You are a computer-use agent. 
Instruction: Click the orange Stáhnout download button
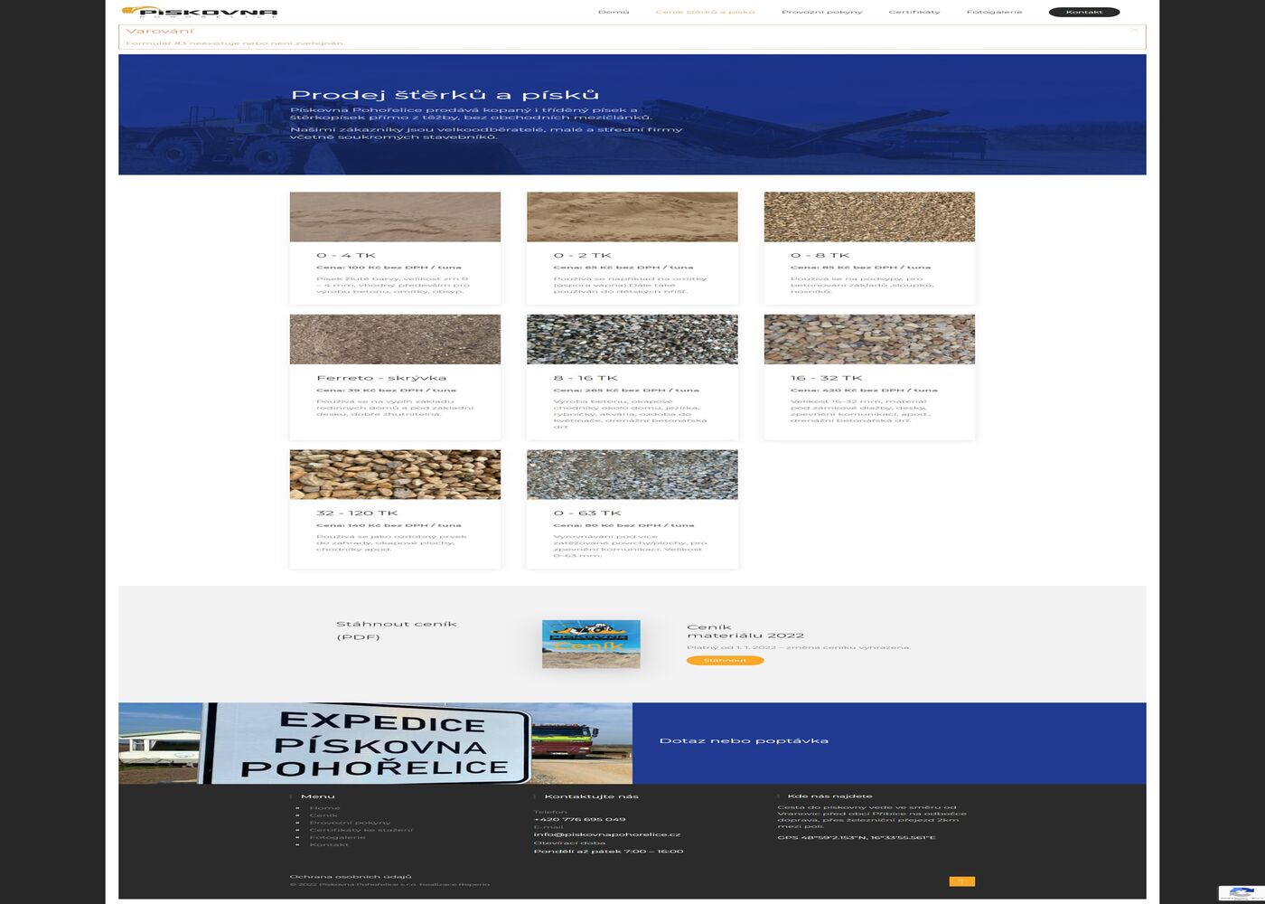[x=725, y=660]
